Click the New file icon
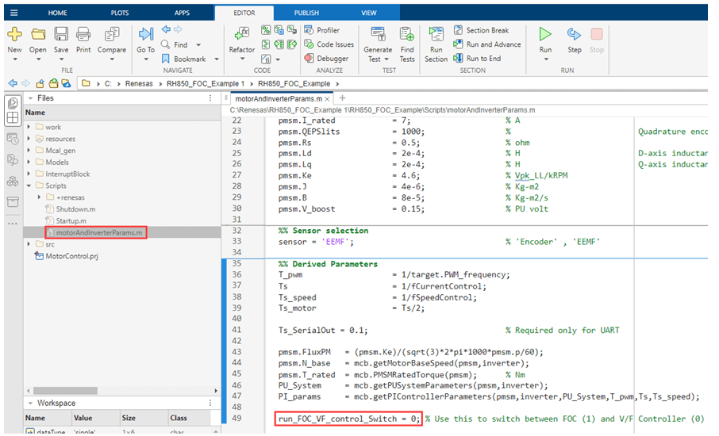 pos(14,35)
